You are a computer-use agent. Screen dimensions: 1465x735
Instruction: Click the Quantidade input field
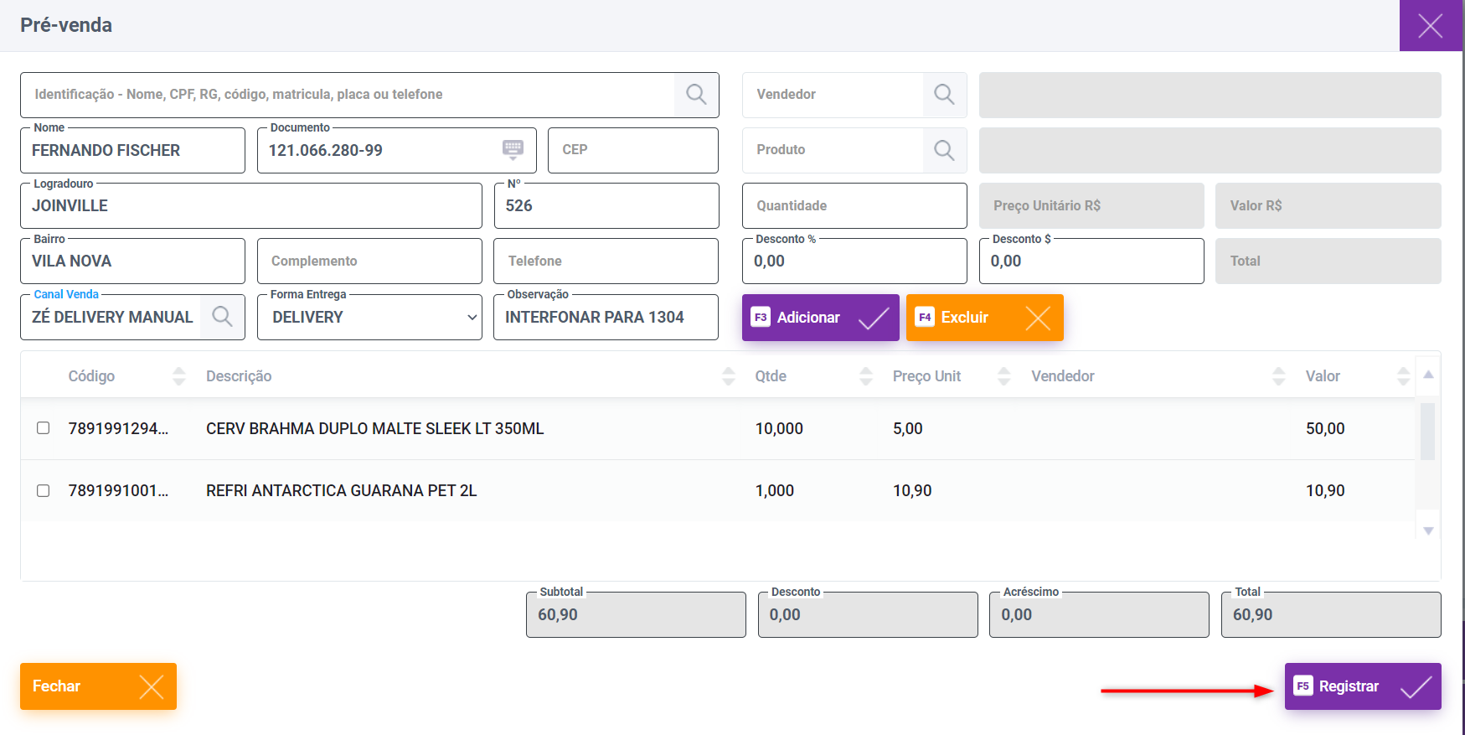[x=854, y=206]
